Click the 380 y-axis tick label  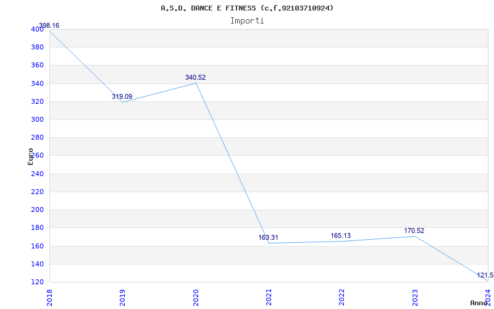point(37,48)
